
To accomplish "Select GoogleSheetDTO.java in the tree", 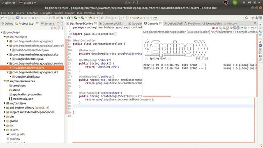I will pyautogui.click(x=28, y=59).
